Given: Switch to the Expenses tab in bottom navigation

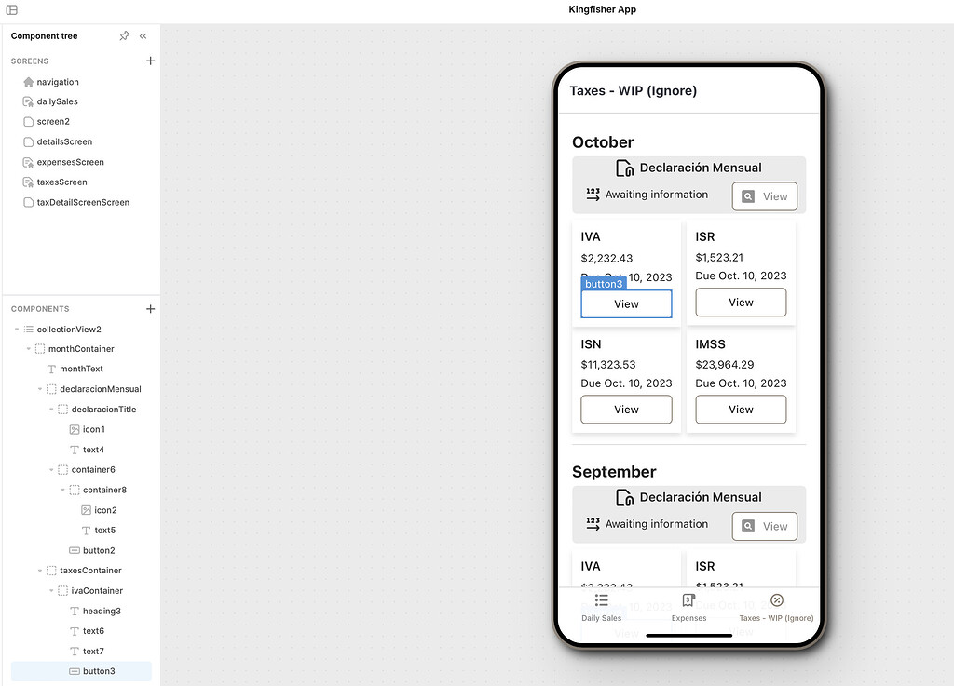Looking at the screenshot, I should (688, 606).
